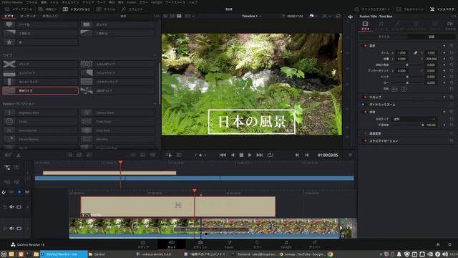The image size is (458, 258).
Task: Click the transitions search field
Action: pos(135,16)
